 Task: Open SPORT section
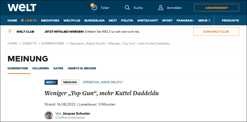pos(167,21)
